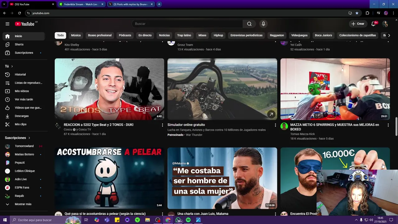
Task: Open Tomorrowland subscription channel
Action: [x=24, y=146]
